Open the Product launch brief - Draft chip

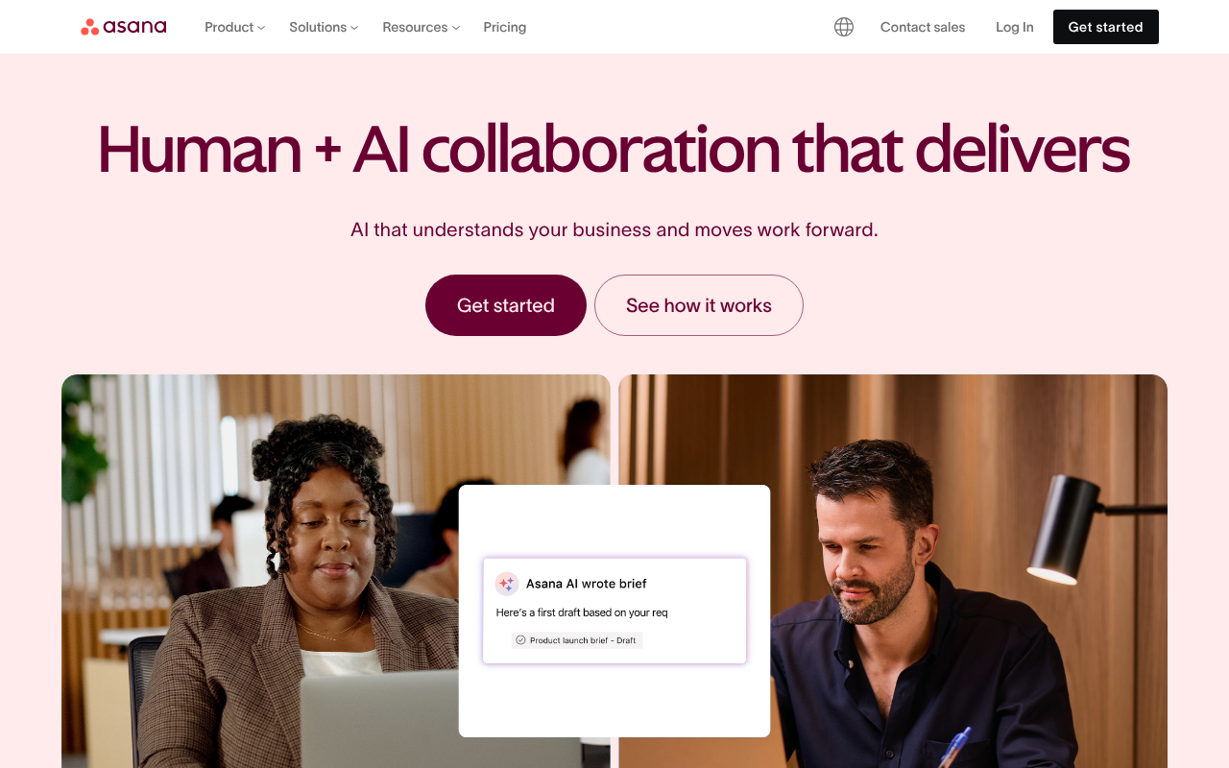point(577,640)
